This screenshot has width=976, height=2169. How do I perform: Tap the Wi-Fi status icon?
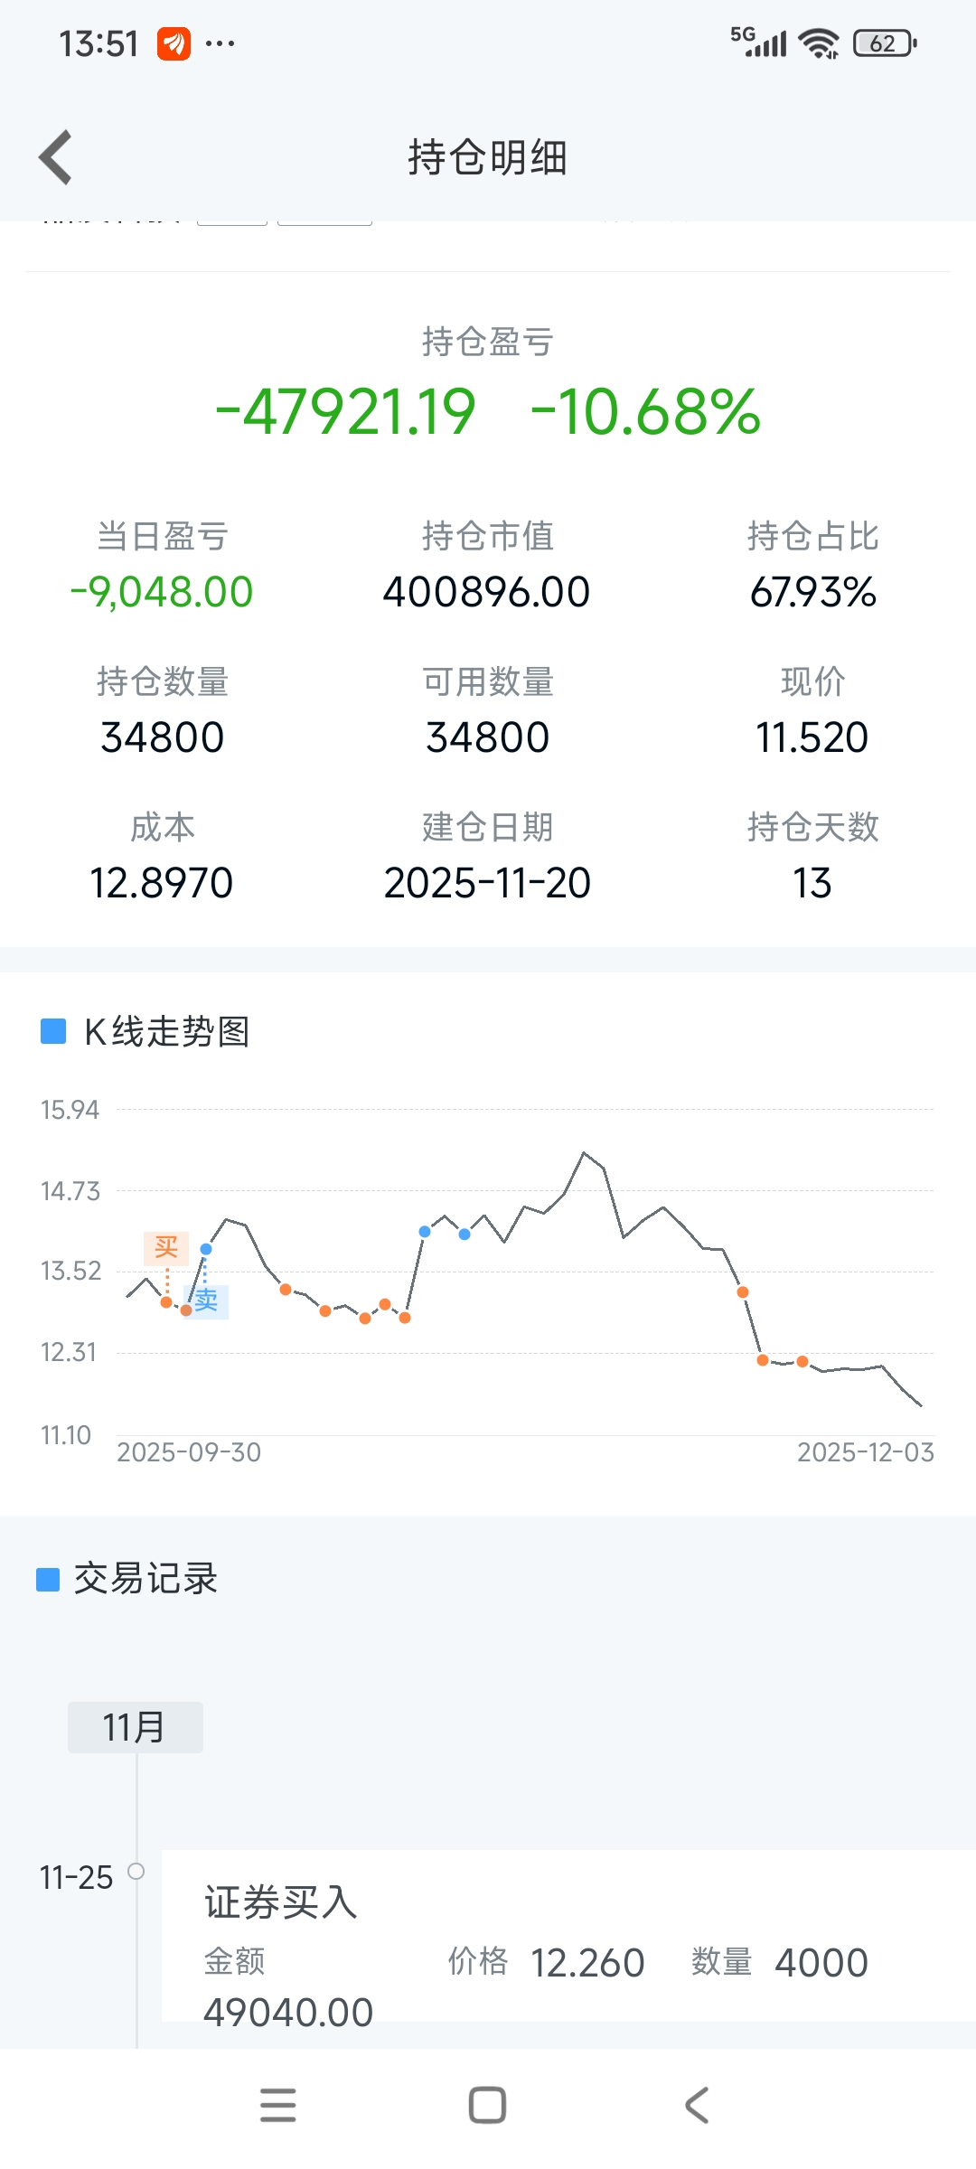point(820,43)
